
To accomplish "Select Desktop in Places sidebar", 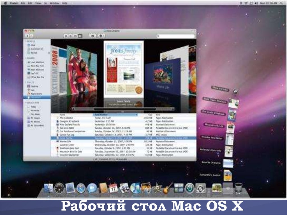I will 33,86.
